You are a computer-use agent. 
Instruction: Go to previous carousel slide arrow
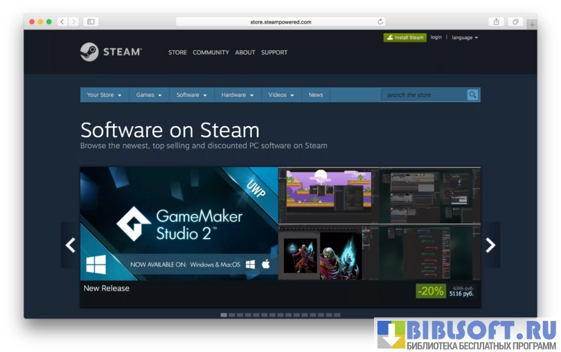pyautogui.click(x=70, y=245)
